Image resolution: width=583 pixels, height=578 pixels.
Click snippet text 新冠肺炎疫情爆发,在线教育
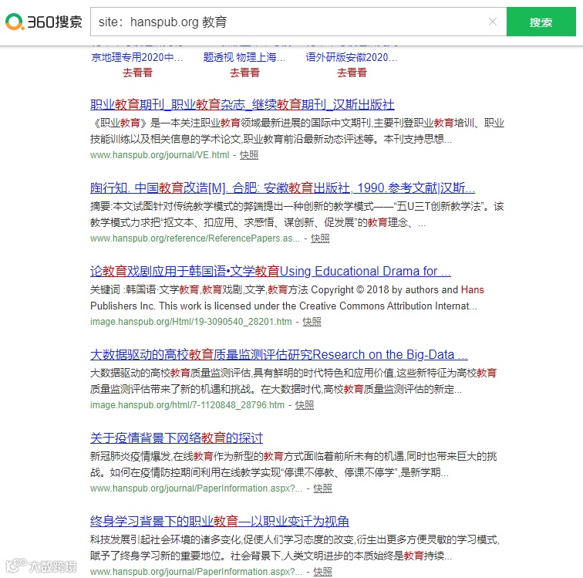coord(294,465)
